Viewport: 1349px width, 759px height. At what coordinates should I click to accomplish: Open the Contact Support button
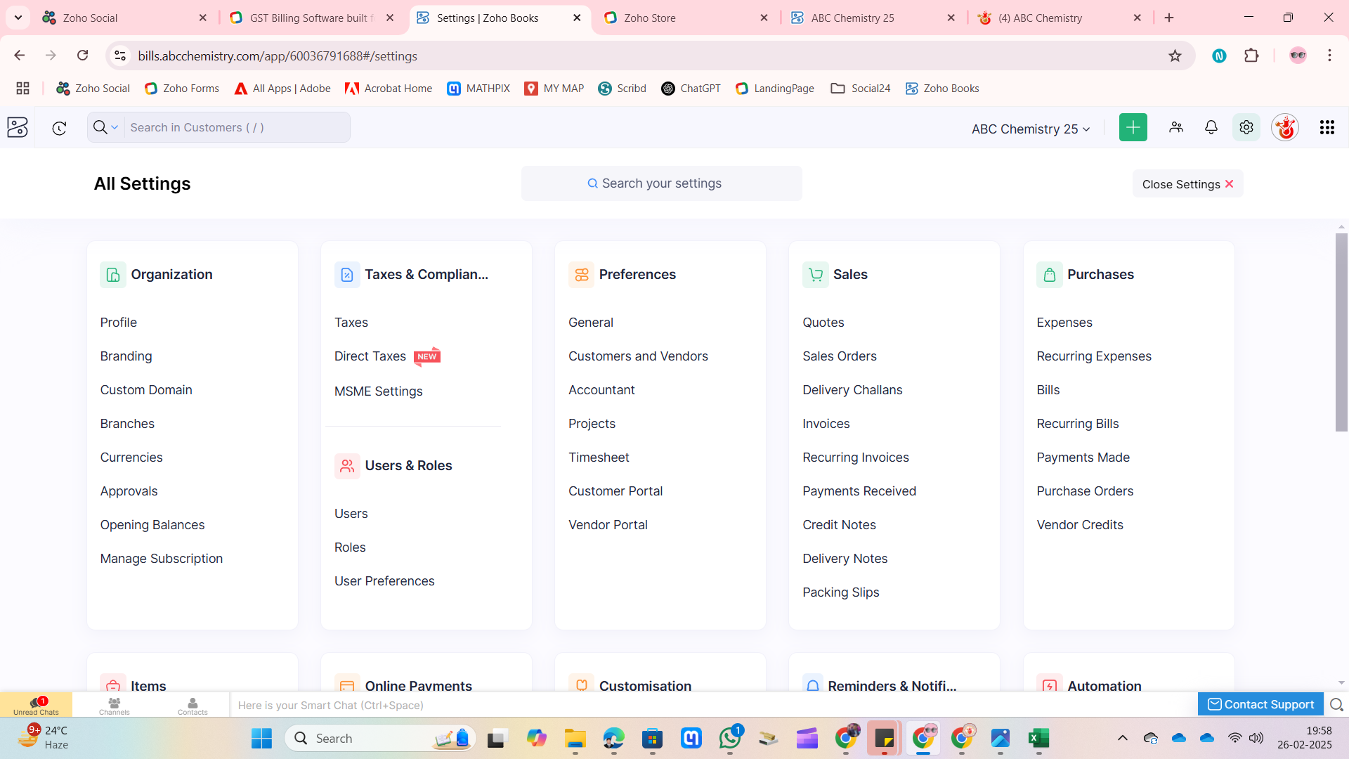coord(1260,704)
